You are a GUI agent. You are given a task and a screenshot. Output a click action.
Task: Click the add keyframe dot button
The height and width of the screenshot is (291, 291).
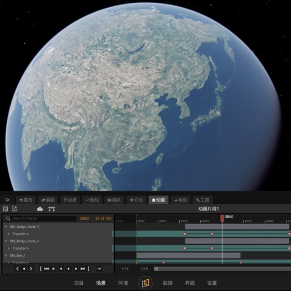click(24, 269)
